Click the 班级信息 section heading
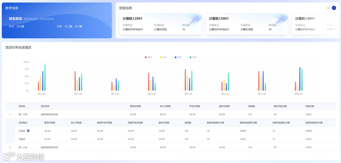The image size is (341, 163). tap(125, 8)
